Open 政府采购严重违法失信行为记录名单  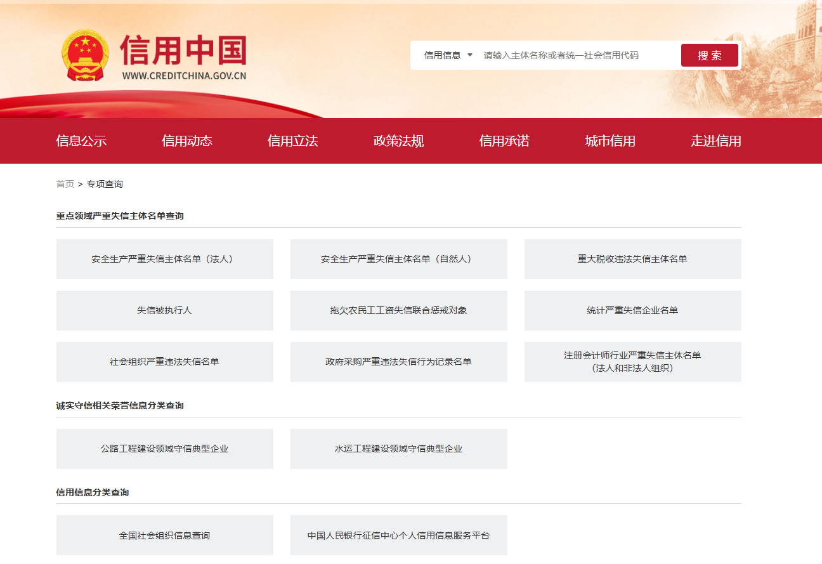(399, 362)
